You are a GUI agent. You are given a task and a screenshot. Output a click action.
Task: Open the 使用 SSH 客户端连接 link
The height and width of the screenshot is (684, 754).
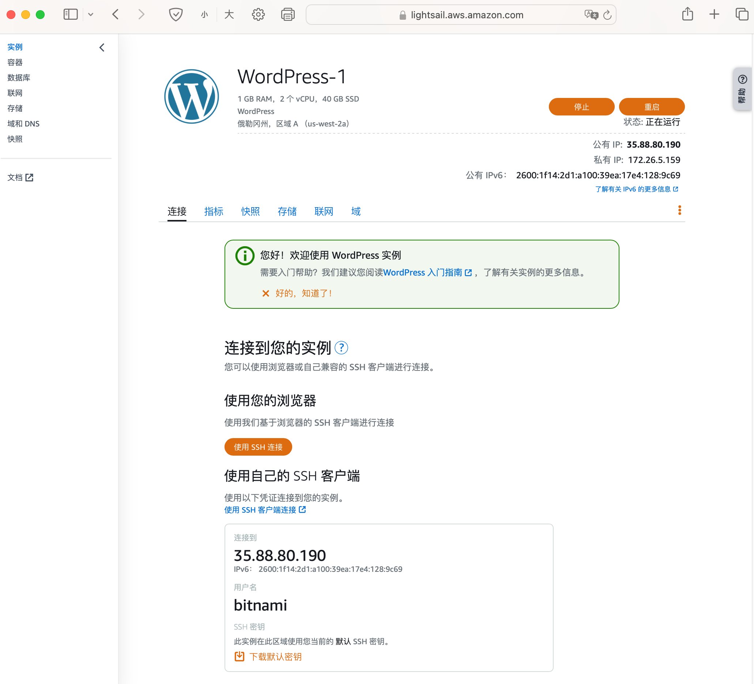point(265,510)
